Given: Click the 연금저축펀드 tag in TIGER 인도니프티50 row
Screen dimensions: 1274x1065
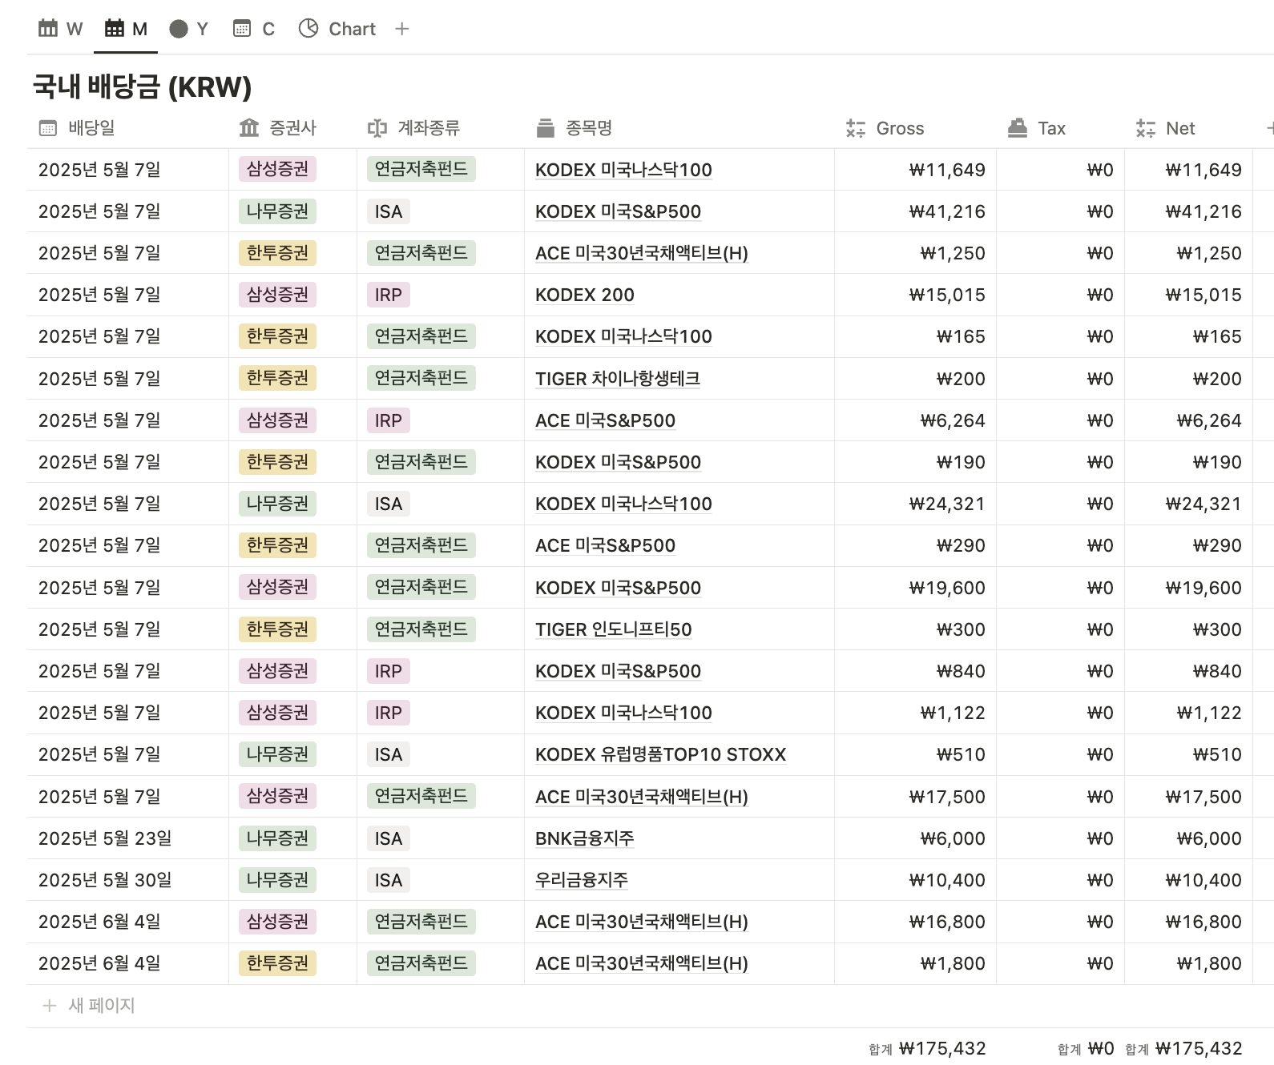Looking at the screenshot, I should coord(421,629).
